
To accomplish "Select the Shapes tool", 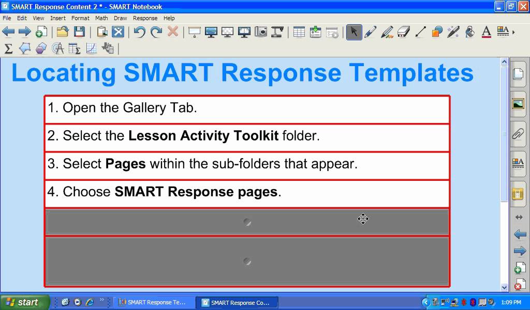I will [x=437, y=32].
